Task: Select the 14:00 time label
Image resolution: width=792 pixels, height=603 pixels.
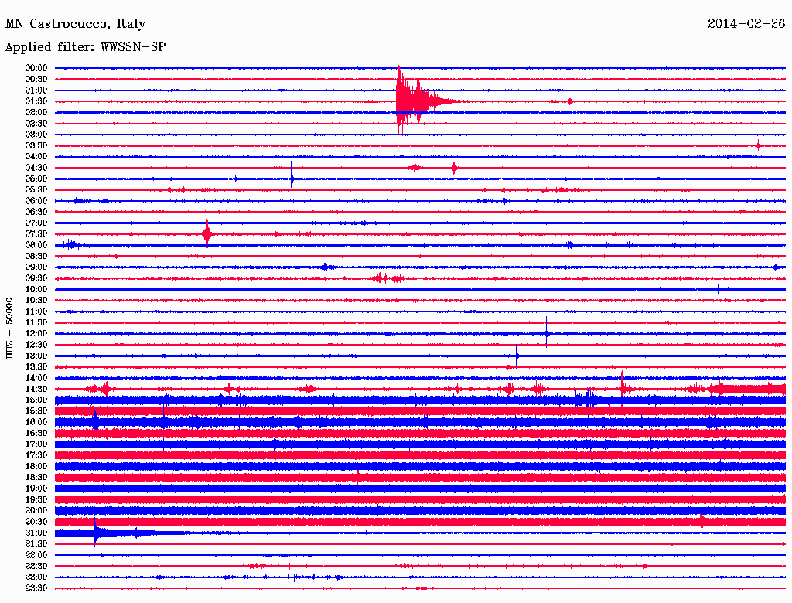Action: pyautogui.click(x=36, y=378)
